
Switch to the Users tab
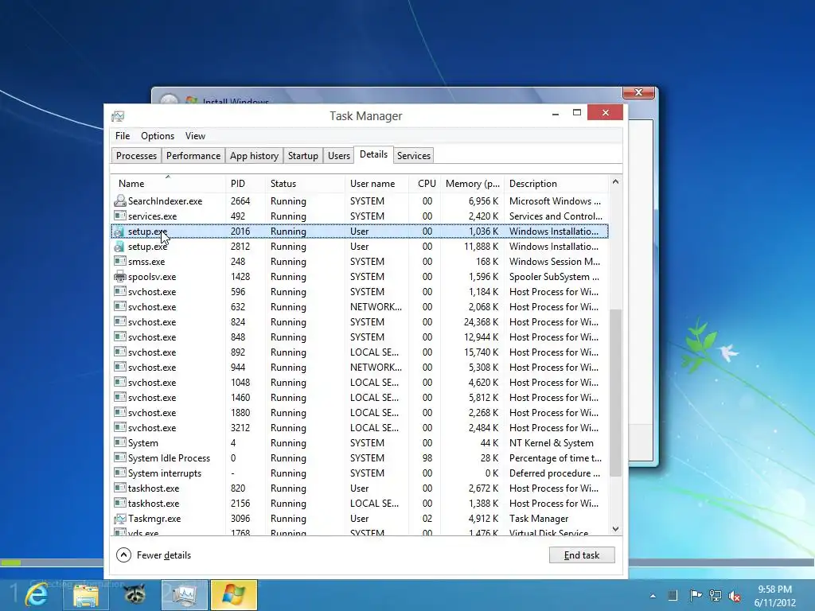click(339, 155)
